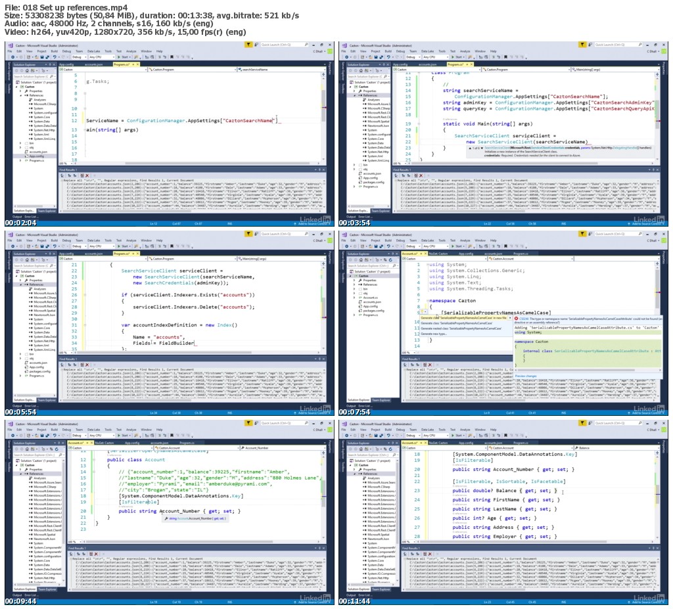The image size is (673, 609).
Task: Click the red X clear icon in the 00:07:54 Find Results
Action: coord(430,365)
